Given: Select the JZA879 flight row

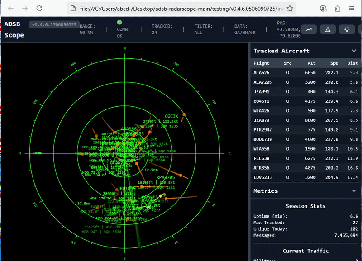Looking at the screenshot, I should (306, 120).
